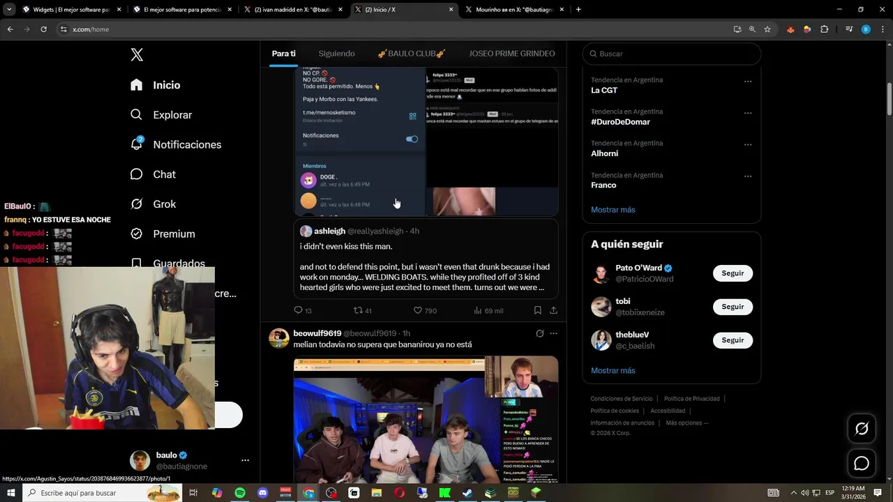This screenshot has height=502, width=893.
Task: Open more menu on beowulf9619 post
Action: point(553,333)
